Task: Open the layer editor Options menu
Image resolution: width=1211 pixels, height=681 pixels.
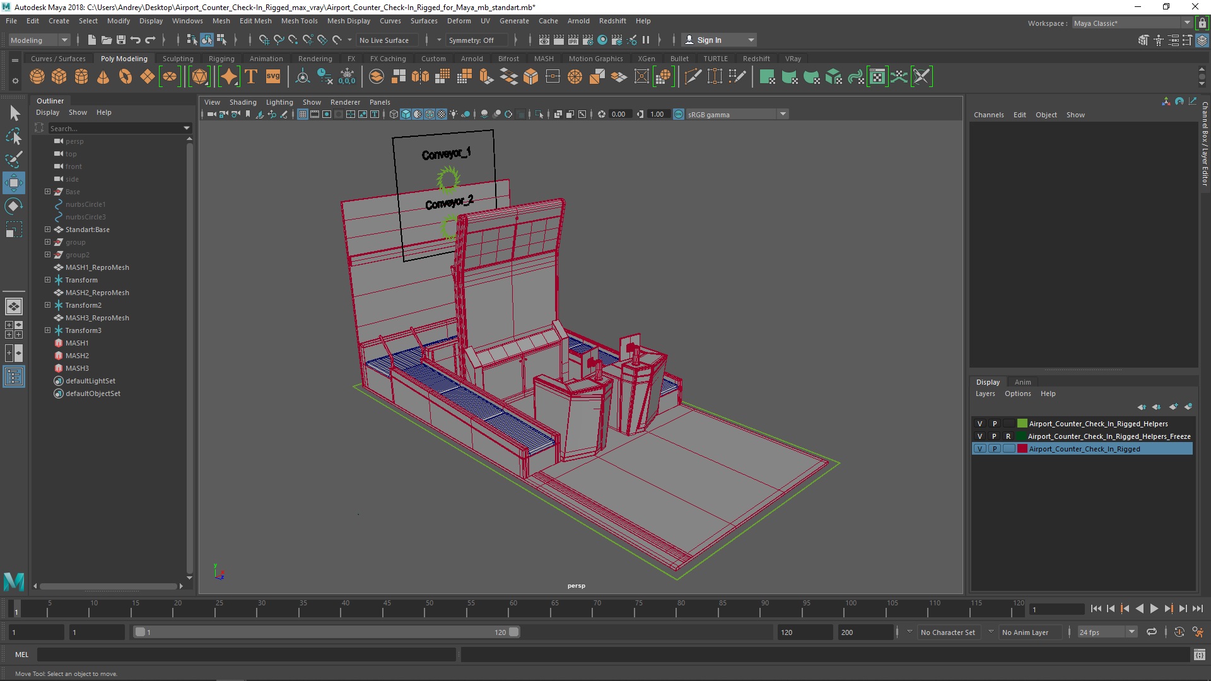Action: tap(1017, 393)
